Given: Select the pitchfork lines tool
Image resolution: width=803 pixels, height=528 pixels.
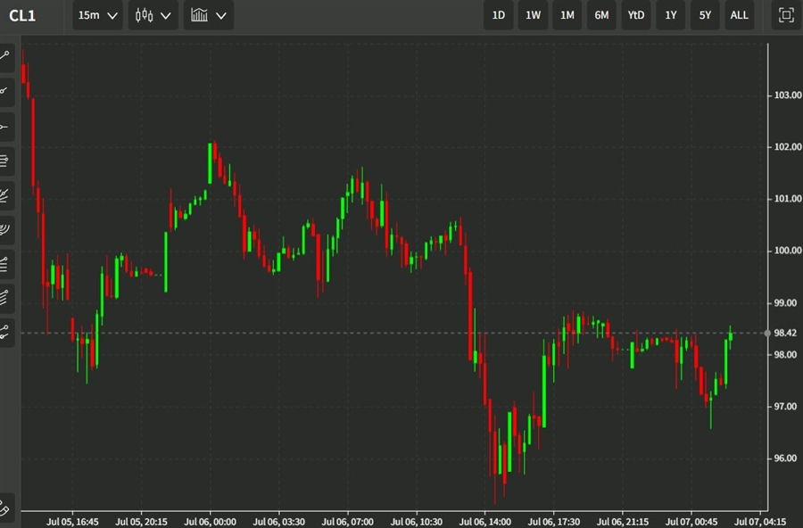Looking at the screenshot, I should tap(5, 298).
